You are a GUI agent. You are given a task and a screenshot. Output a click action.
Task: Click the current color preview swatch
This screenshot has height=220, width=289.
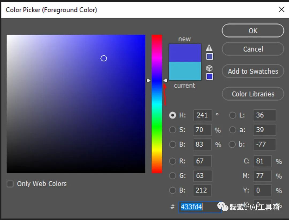coord(185,71)
